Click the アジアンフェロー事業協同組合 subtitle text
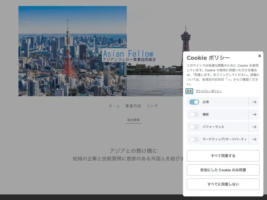This screenshot has height=200, width=267. coord(129,60)
